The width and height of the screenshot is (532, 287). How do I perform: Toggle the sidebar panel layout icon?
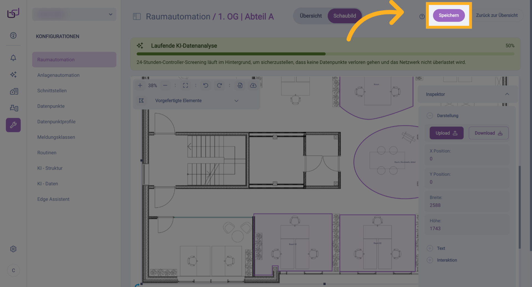coord(137,17)
